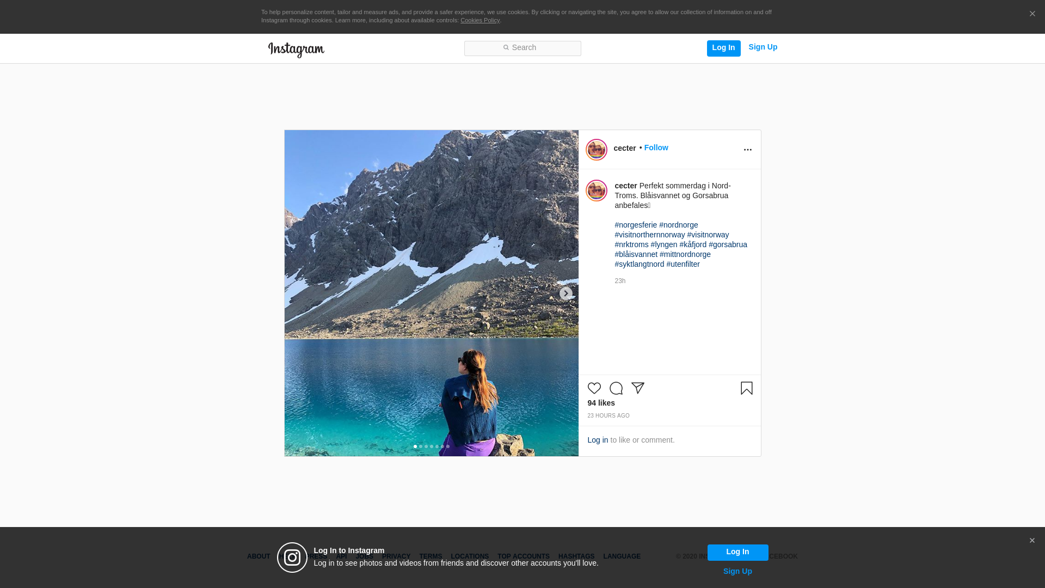Screen dimensions: 1045x588
Task: Click the Instagram logo in header
Action: point(296,50)
